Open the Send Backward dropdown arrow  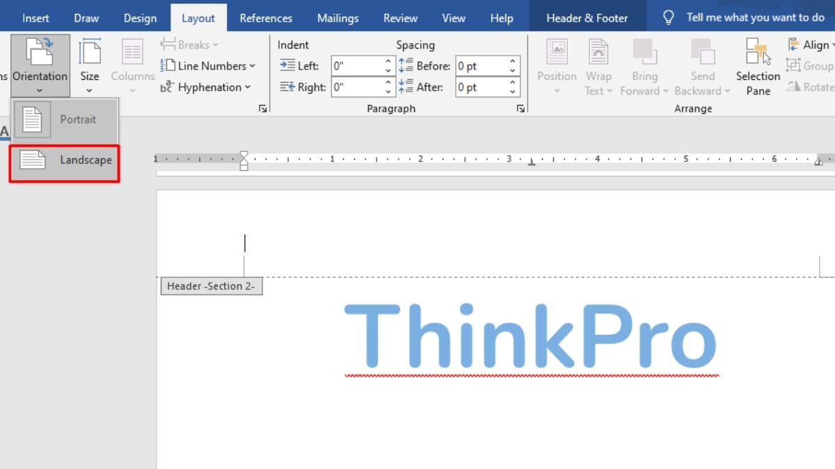click(728, 91)
